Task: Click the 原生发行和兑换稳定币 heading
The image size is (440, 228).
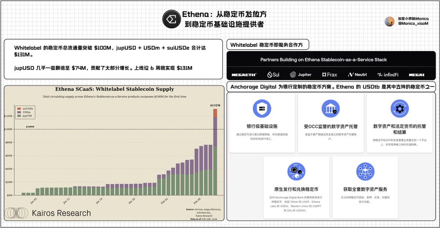Action: pyautogui.click(x=296, y=189)
